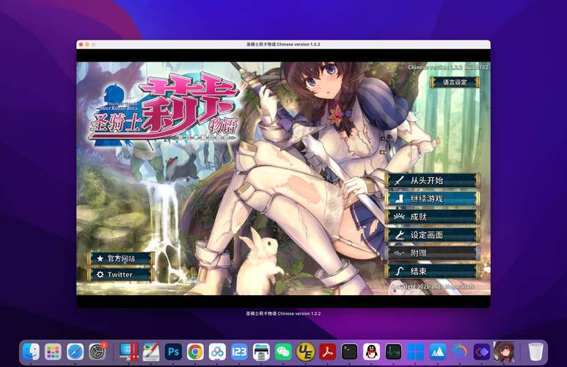This screenshot has width=567, height=367.
Task: Launch Google Chrome from the dock
Action: point(195,352)
